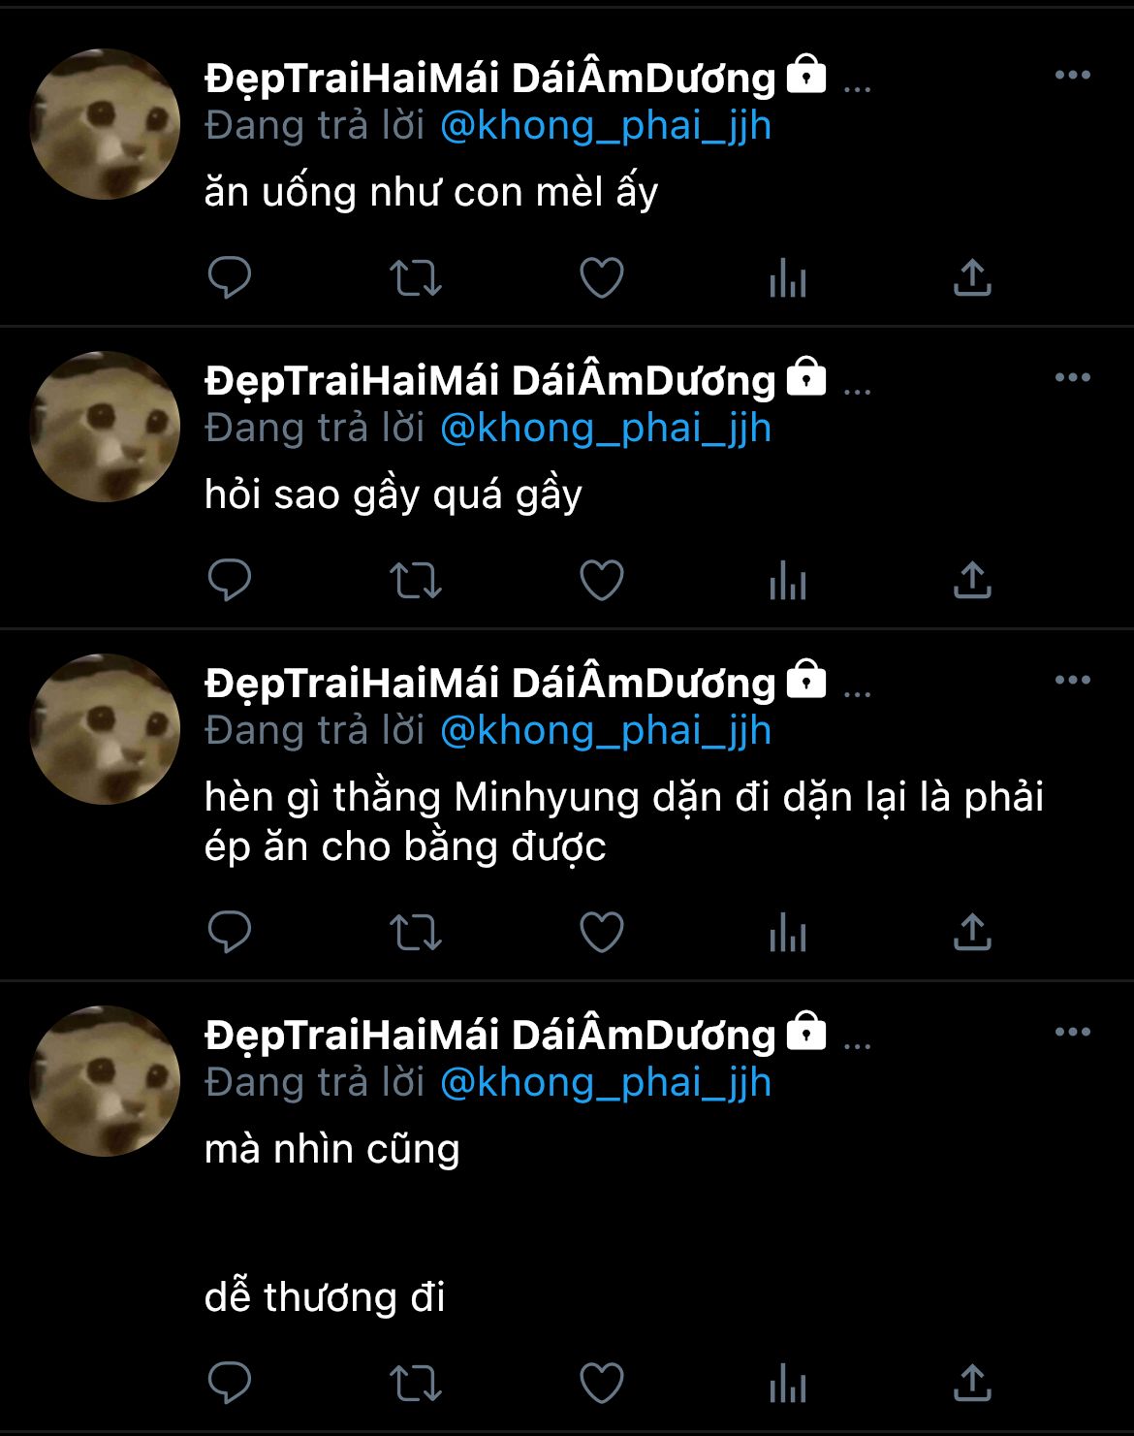
Task: Retweet the tweet mentioning Minhyung
Action: click(x=416, y=933)
